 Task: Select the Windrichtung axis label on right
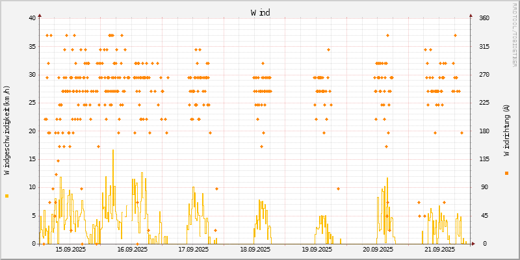pyautogui.click(x=506, y=131)
